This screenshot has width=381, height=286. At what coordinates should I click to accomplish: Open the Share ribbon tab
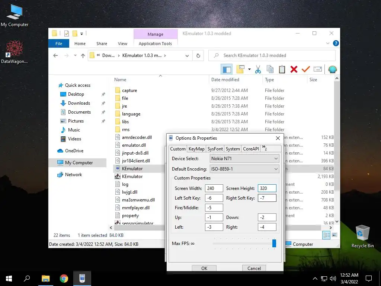[x=102, y=44]
